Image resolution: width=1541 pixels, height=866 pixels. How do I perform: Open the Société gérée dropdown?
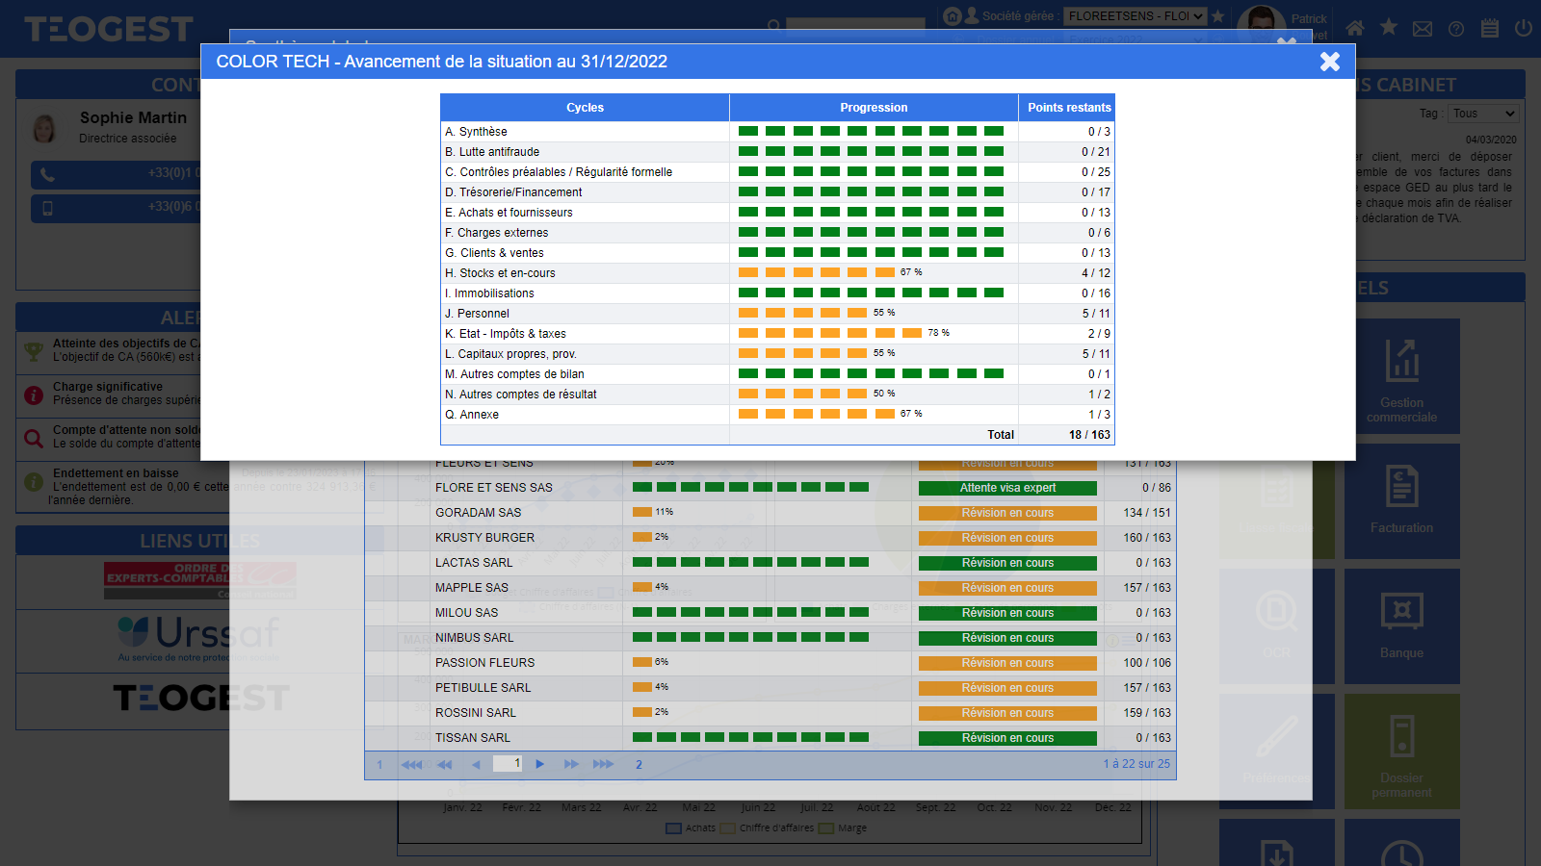tap(1135, 16)
